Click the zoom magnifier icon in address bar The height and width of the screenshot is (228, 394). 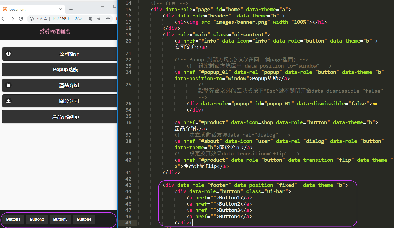point(99,19)
